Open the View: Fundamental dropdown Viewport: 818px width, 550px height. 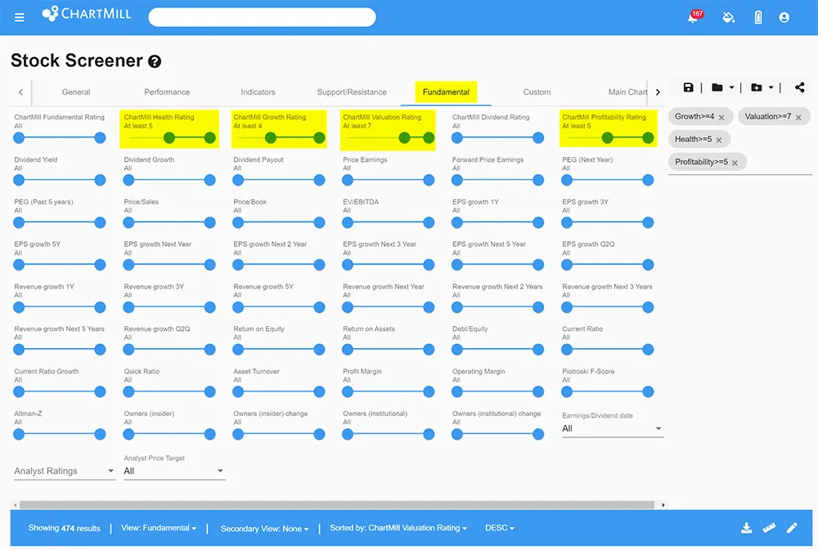[159, 528]
